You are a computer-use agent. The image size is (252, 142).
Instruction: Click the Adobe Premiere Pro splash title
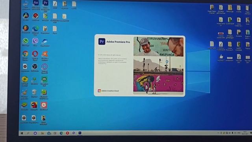pyautogui.click(x=118, y=42)
